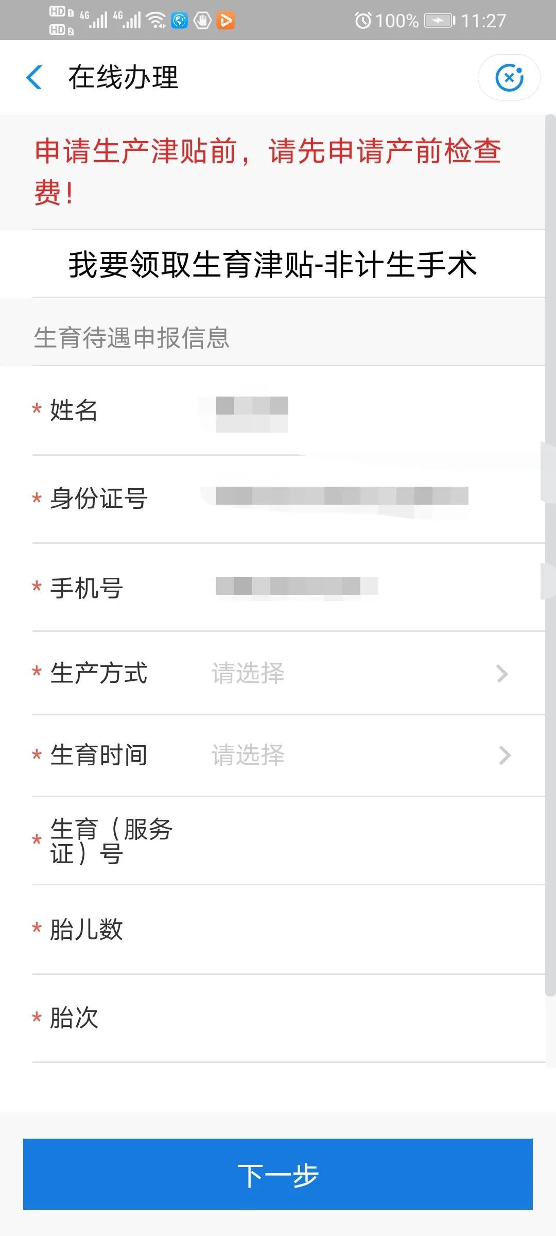Tap the blue globe notification icon
This screenshot has width=556, height=1236.
[179, 21]
